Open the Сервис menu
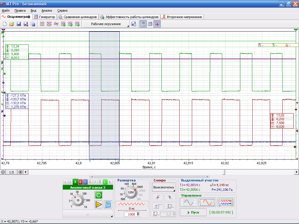This screenshot has width=299, height=224. coord(62,11)
